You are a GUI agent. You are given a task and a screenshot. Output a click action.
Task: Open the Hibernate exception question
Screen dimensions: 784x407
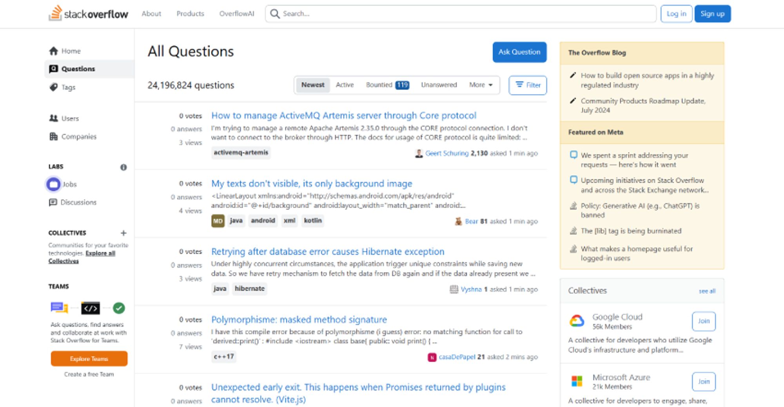pyautogui.click(x=328, y=251)
